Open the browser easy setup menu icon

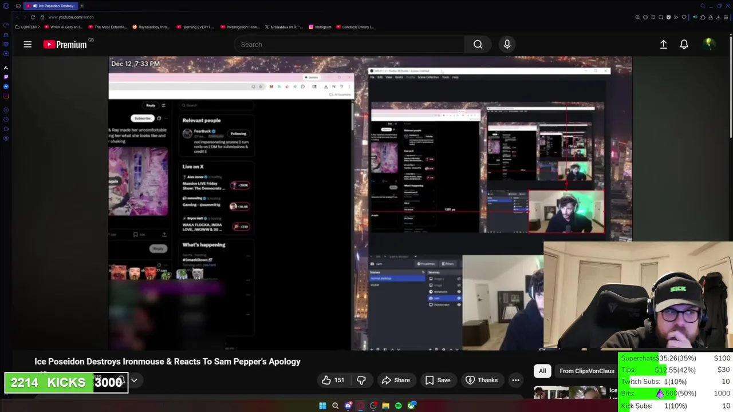coord(727,17)
